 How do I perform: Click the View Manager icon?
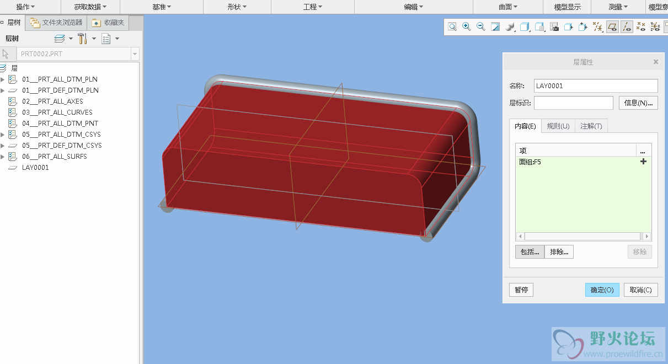coord(540,26)
